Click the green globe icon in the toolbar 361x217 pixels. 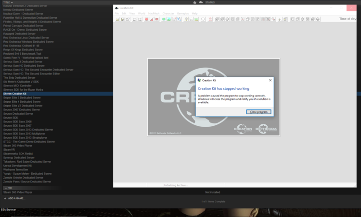pyautogui.click(x=164, y=19)
